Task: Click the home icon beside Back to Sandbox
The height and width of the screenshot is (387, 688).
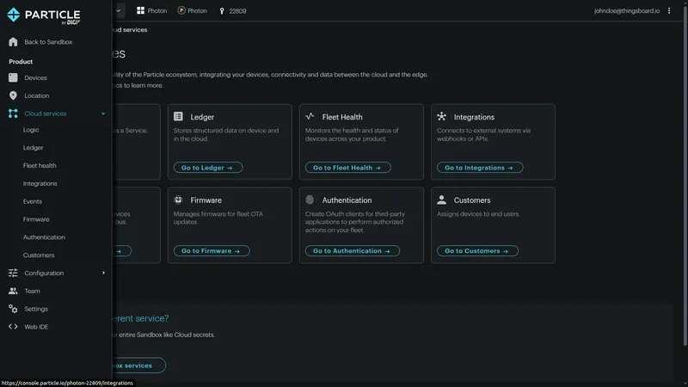Action: click(13, 41)
